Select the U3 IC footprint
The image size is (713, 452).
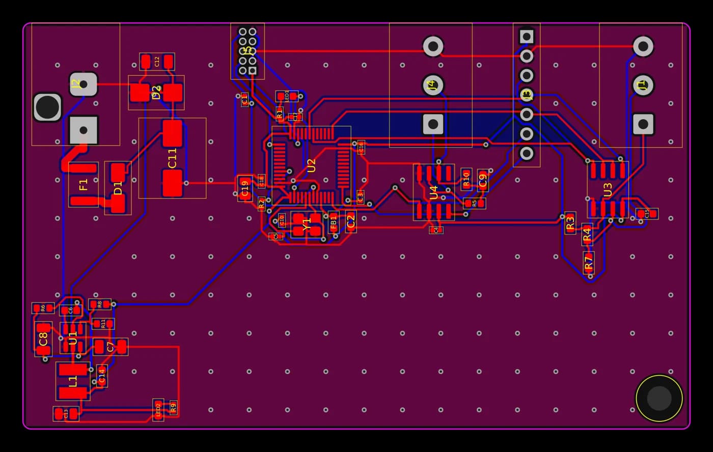pyautogui.click(x=608, y=190)
